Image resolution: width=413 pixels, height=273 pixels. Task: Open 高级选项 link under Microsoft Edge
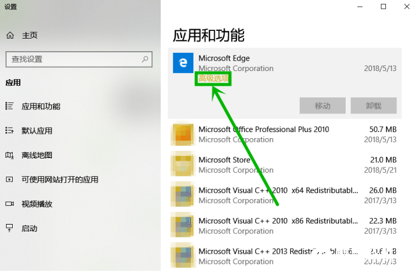coord(214,79)
